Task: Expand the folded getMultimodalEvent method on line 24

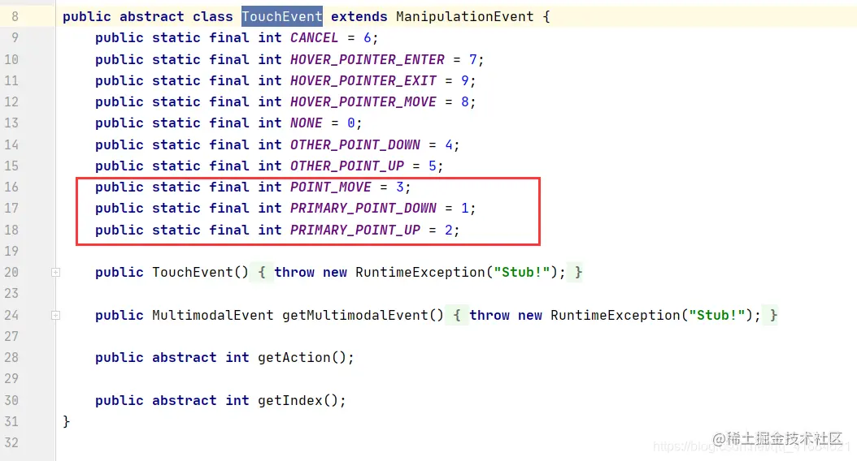Action: pos(56,316)
